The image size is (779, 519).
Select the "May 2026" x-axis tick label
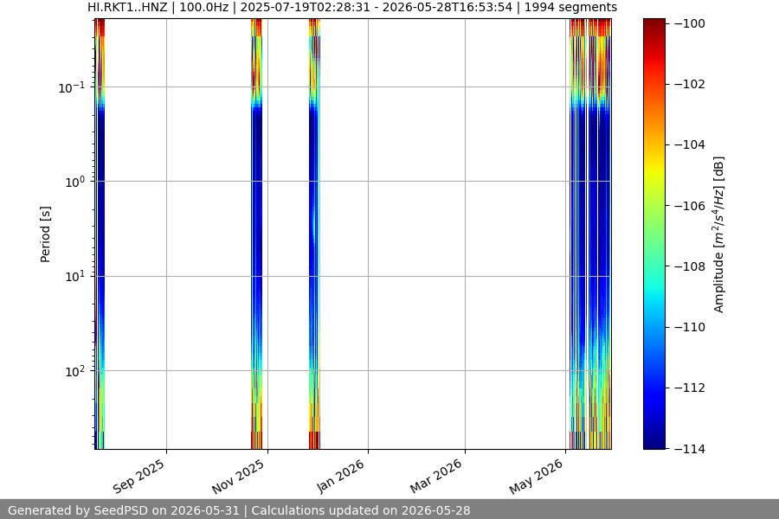[537, 477]
